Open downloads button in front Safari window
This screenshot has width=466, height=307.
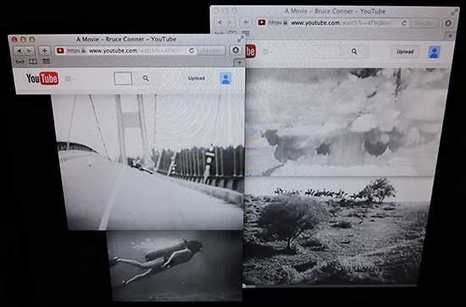coord(236,51)
